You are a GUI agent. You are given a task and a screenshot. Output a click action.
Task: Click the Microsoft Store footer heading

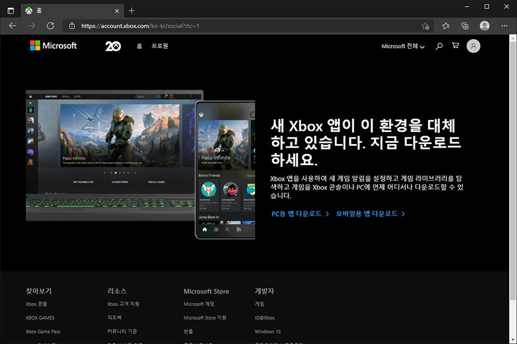click(206, 291)
